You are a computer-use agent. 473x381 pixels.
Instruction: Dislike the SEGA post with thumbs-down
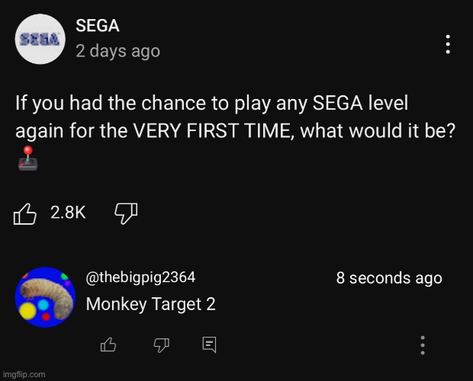coord(125,214)
